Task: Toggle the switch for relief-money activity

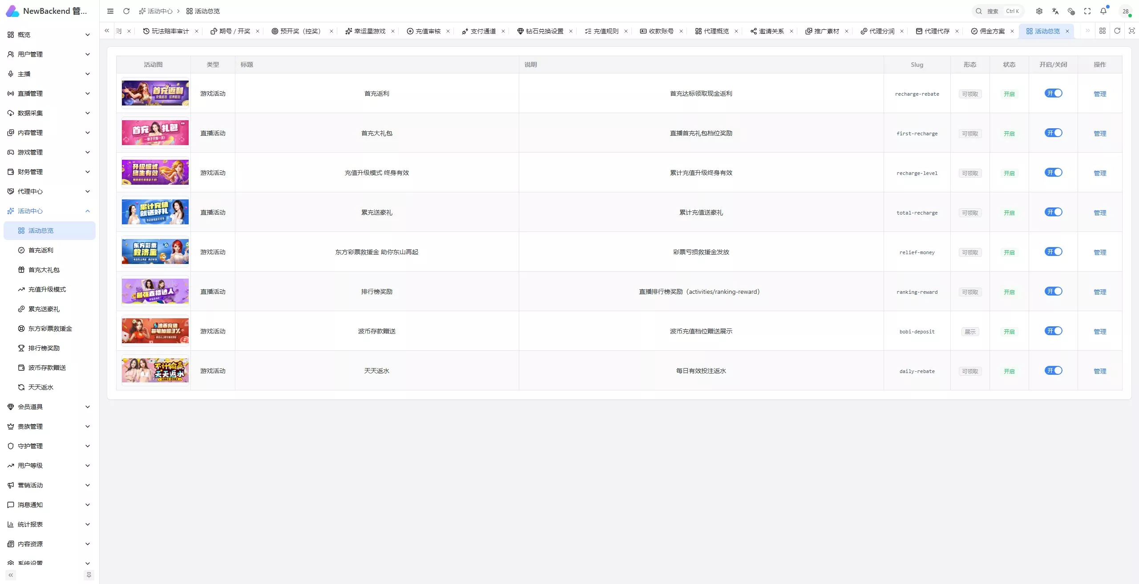Action: [x=1053, y=252]
